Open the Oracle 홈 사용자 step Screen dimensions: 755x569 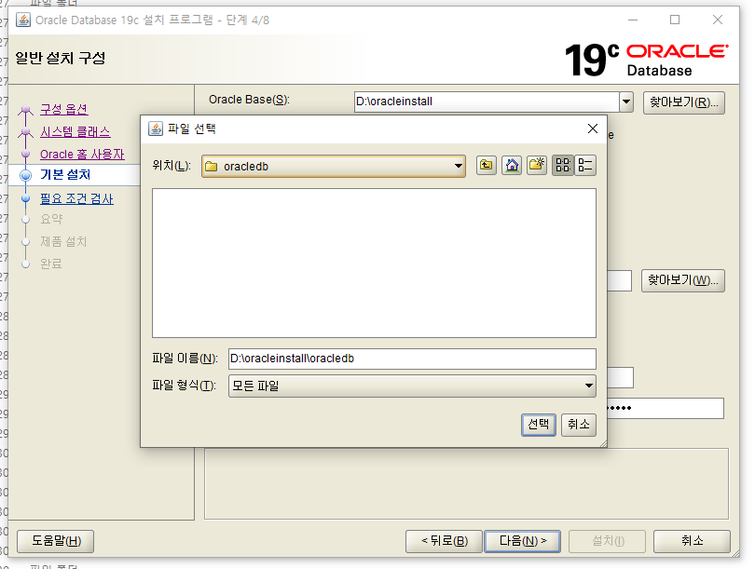82,155
